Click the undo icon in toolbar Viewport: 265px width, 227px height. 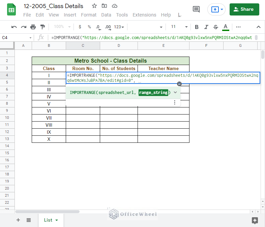tap(14, 27)
